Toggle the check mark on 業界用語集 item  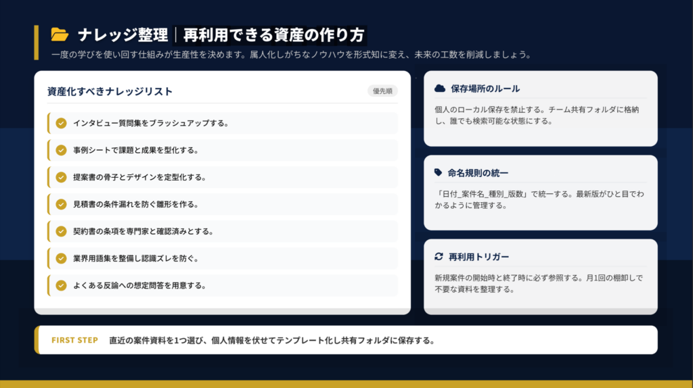tap(61, 258)
